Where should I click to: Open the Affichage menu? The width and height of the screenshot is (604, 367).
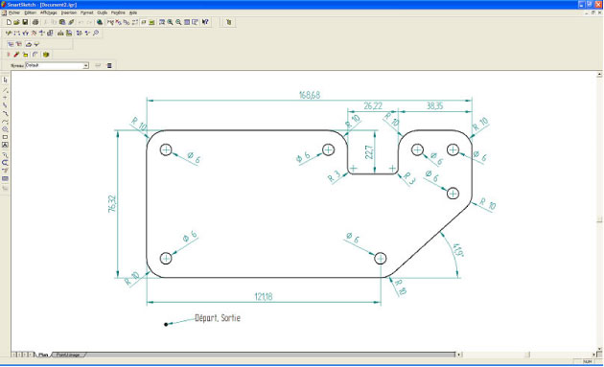(x=49, y=12)
